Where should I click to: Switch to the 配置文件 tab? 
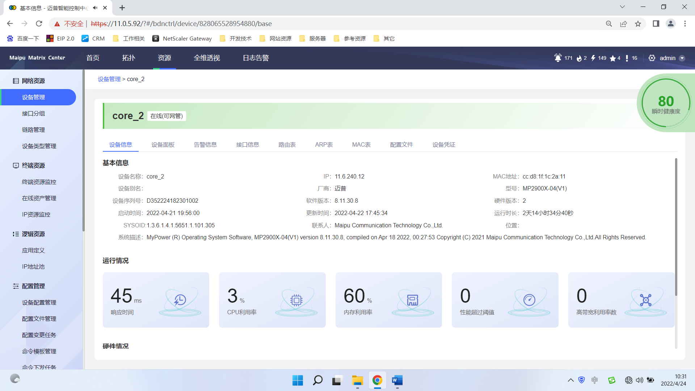click(401, 144)
